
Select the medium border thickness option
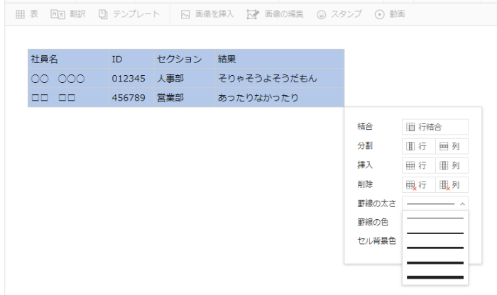tap(435, 247)
